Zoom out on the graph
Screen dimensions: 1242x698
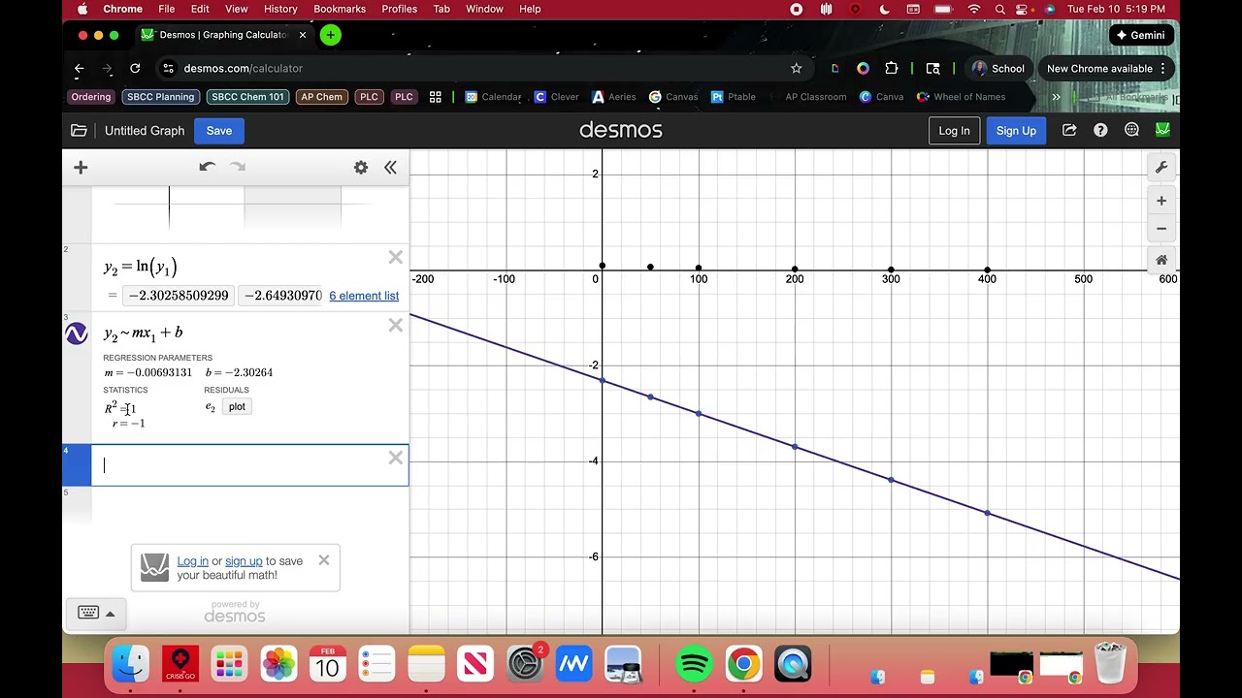click(1161, 229)
